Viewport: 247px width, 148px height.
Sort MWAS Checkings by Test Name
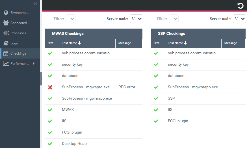(71, 43)
